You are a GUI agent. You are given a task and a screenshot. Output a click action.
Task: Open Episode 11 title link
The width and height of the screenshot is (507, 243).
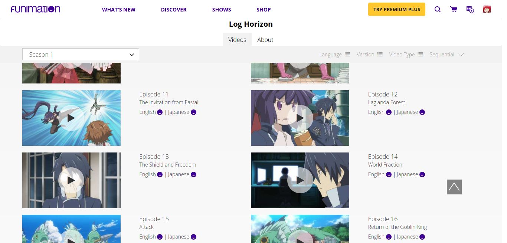(154, 94)
